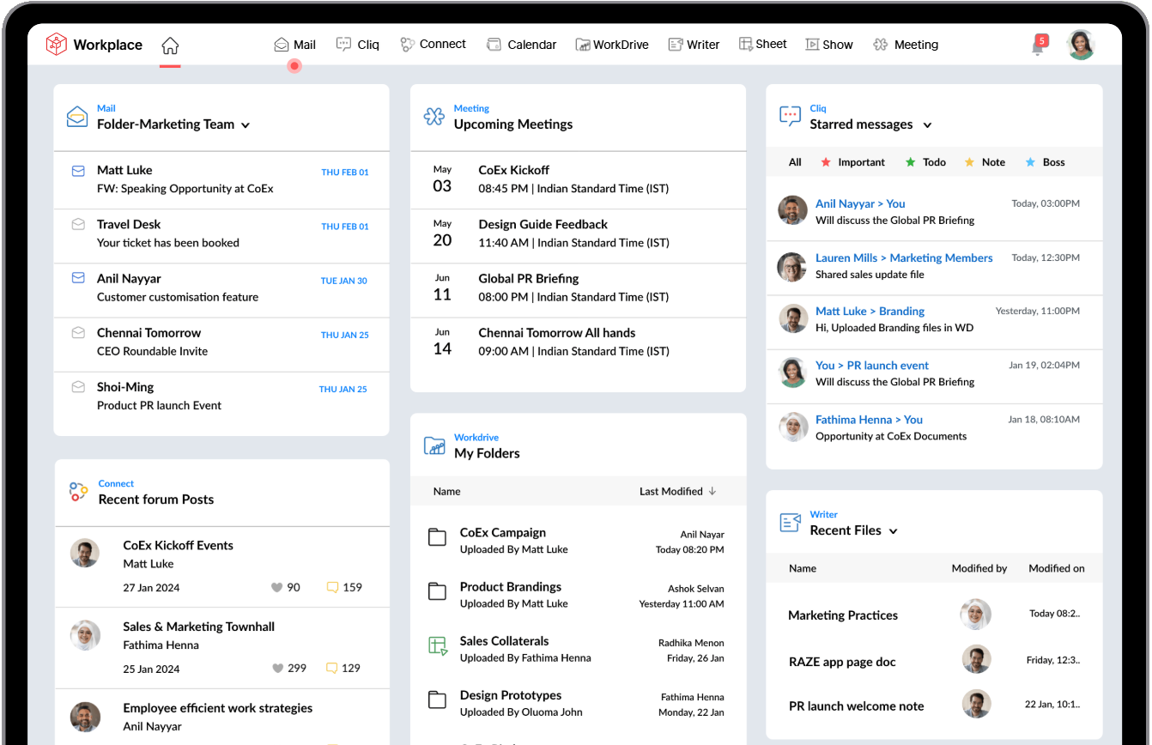Open Lauren Mills > Marketing Members message

pyautogui.click(x=934, y=266)
